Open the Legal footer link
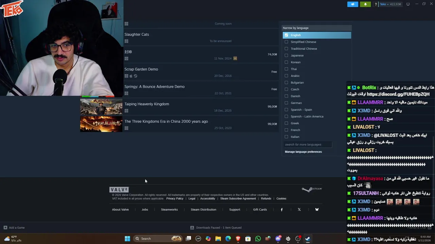The height and width of the screenshot is (244, 435). click(192, 199)
